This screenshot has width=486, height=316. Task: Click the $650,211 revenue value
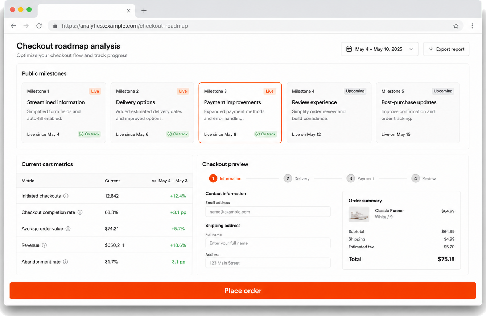pyautogui.click(x=115, y=245)
